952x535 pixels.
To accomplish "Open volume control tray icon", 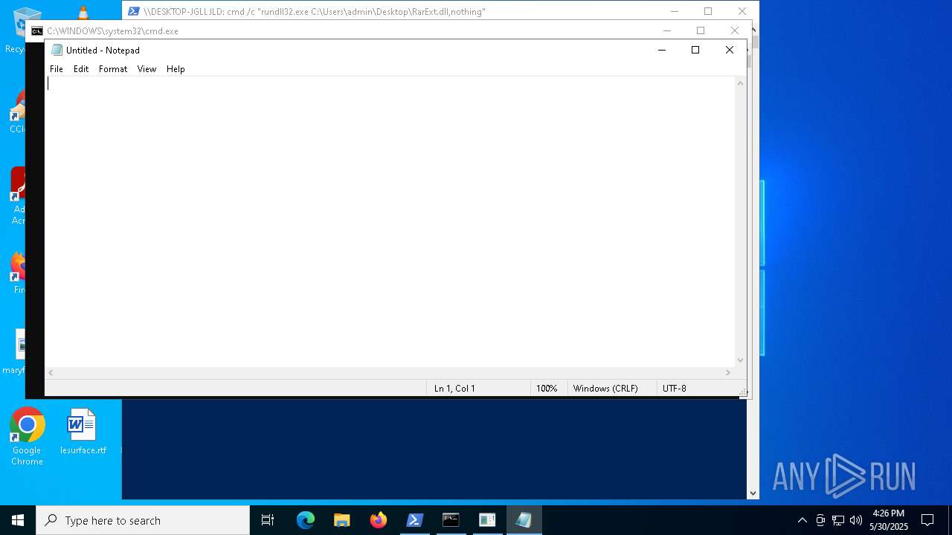I will pos(856,520).
